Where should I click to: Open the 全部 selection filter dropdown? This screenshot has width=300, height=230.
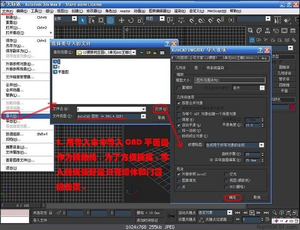point(74,19)
